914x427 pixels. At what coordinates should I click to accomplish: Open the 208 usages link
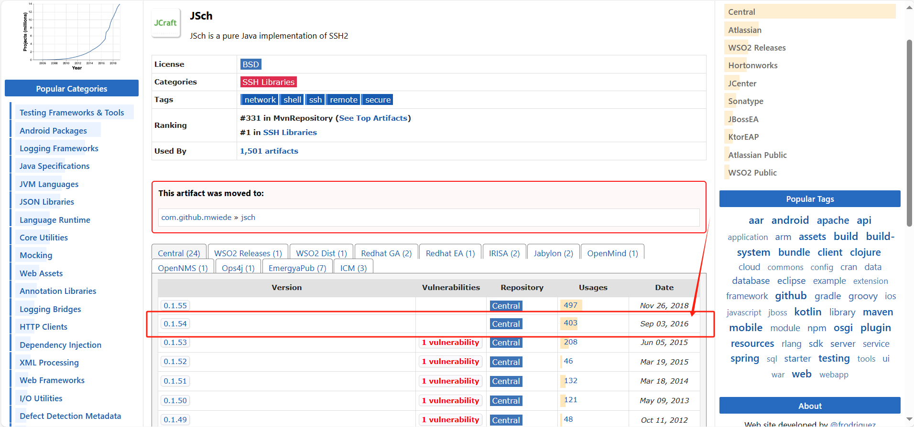(570, 342)
